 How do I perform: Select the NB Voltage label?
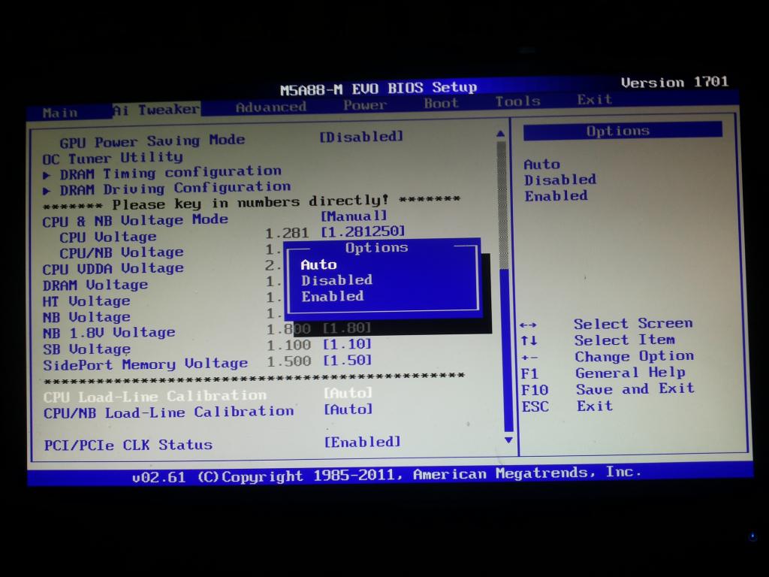click(86, 318)
